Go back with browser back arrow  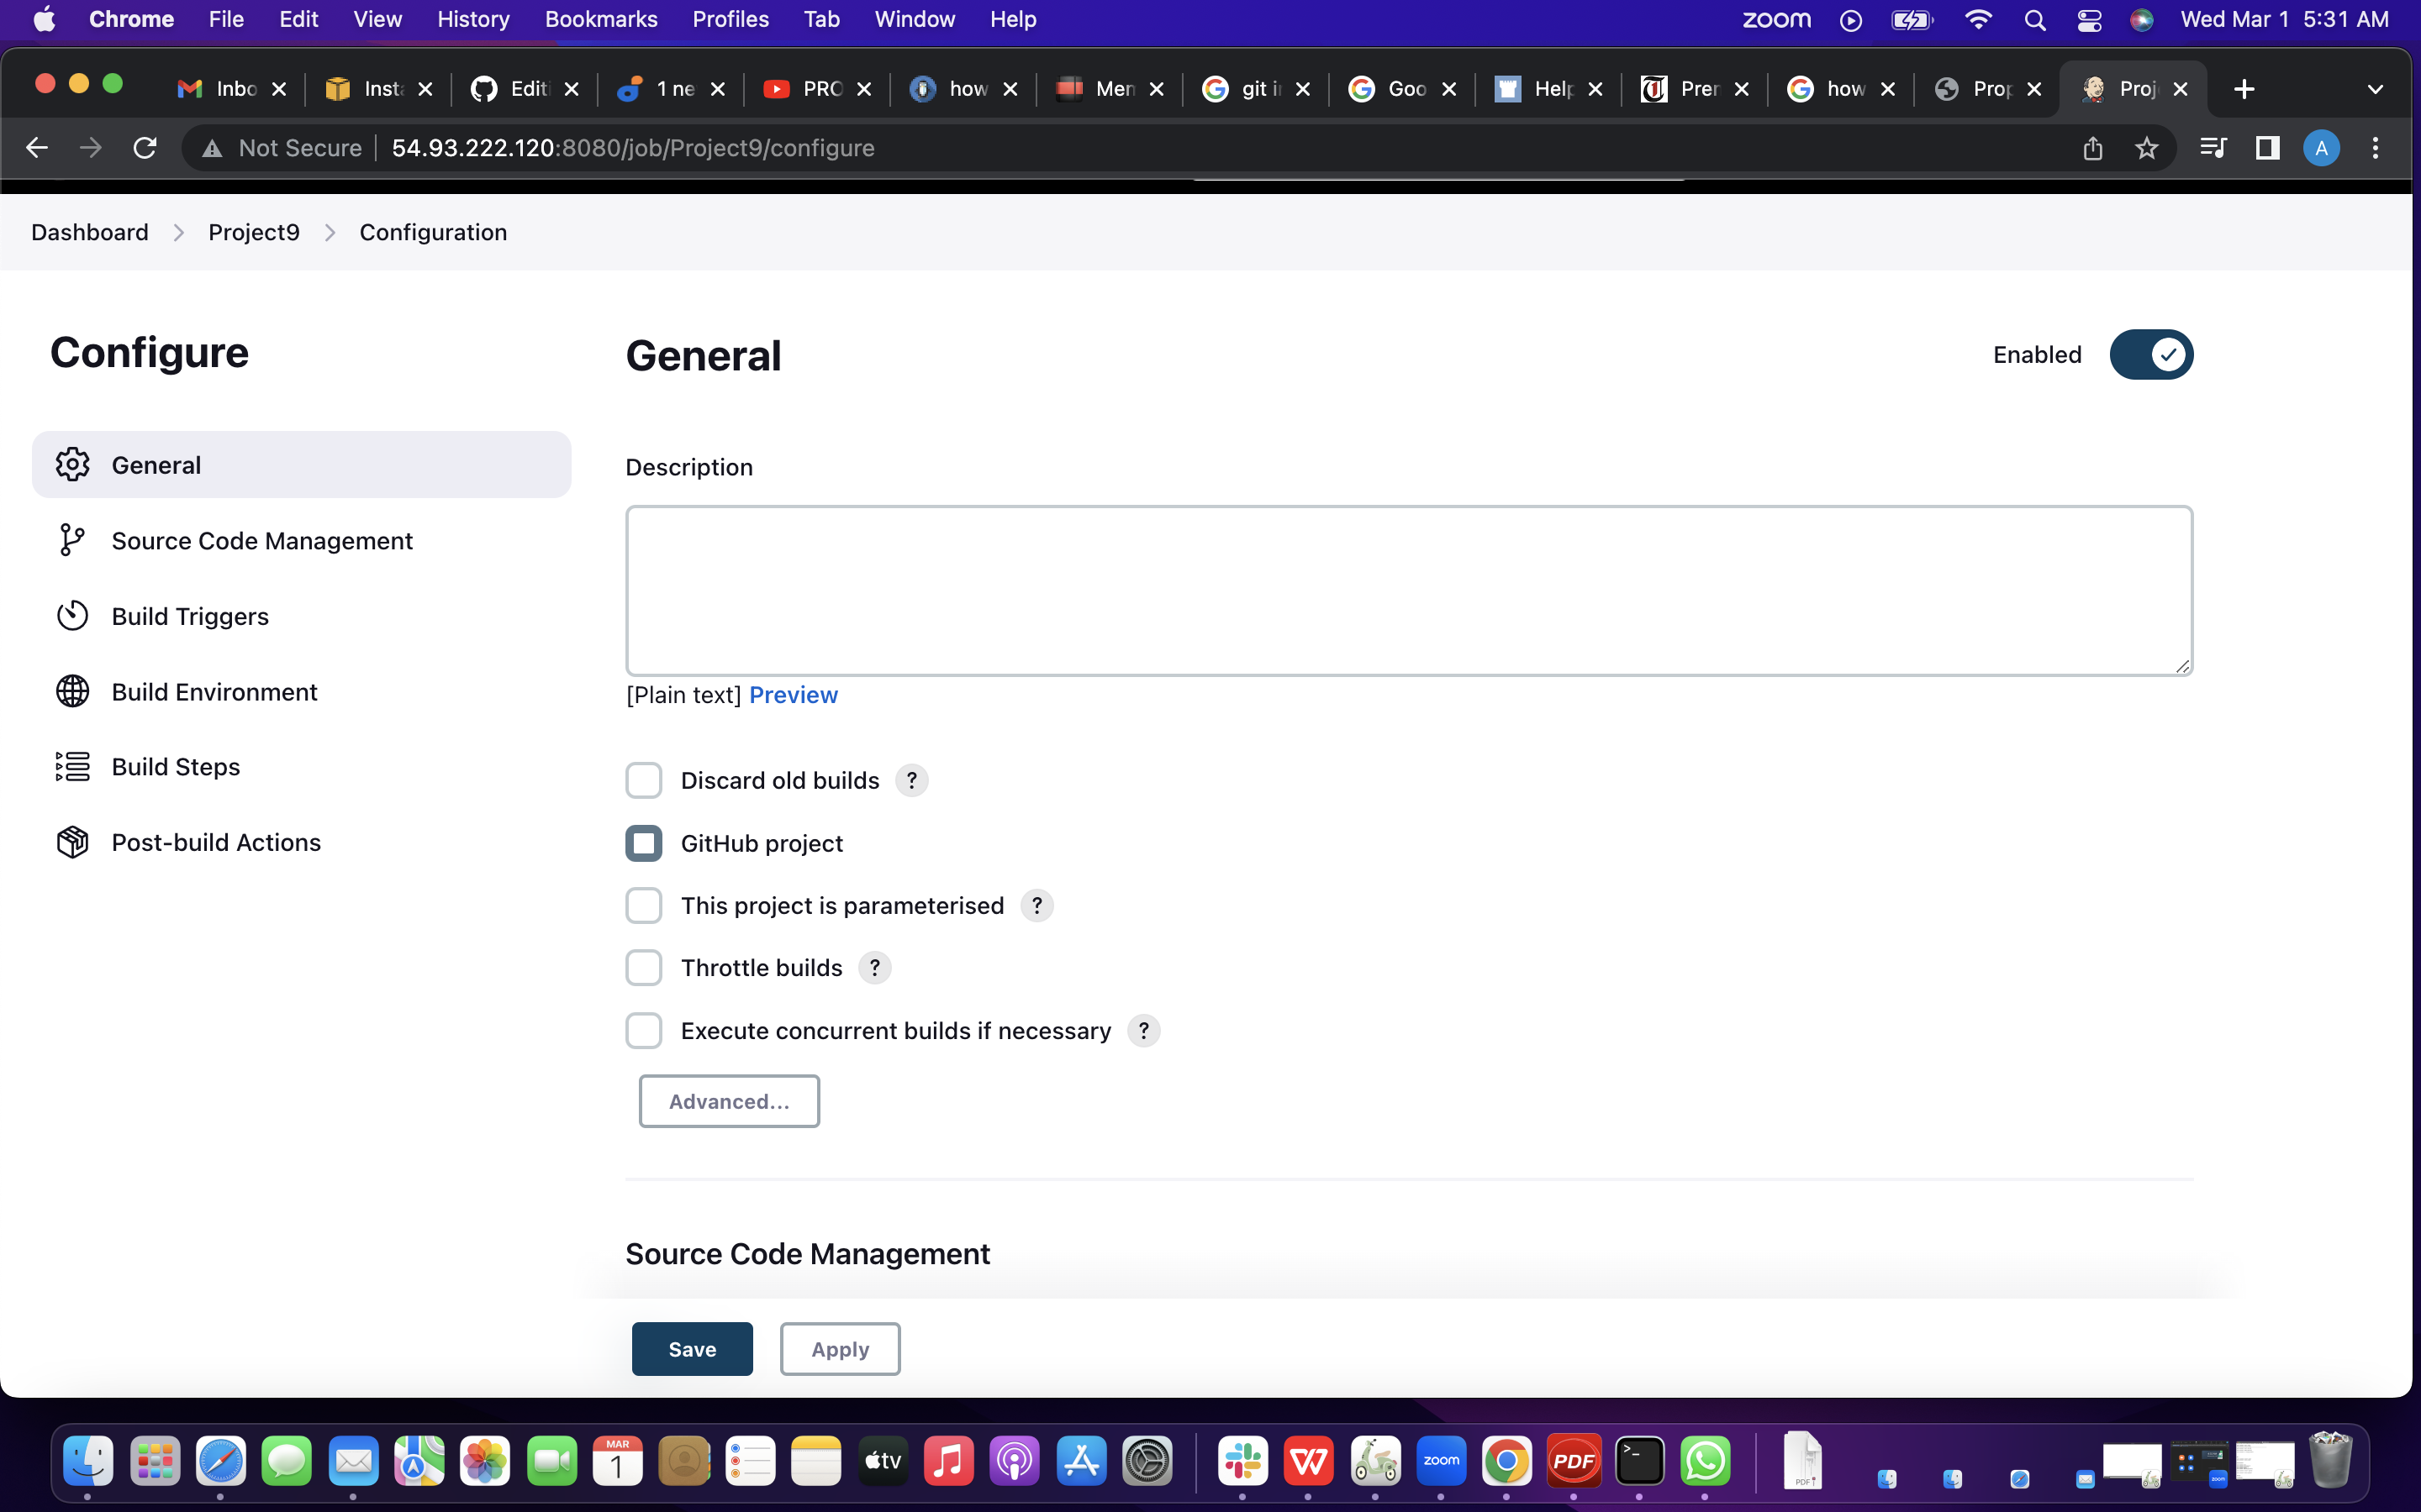tap(37, 148)
